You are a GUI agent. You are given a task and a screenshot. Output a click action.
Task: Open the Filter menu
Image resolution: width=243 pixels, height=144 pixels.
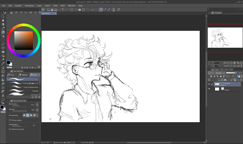63,6
